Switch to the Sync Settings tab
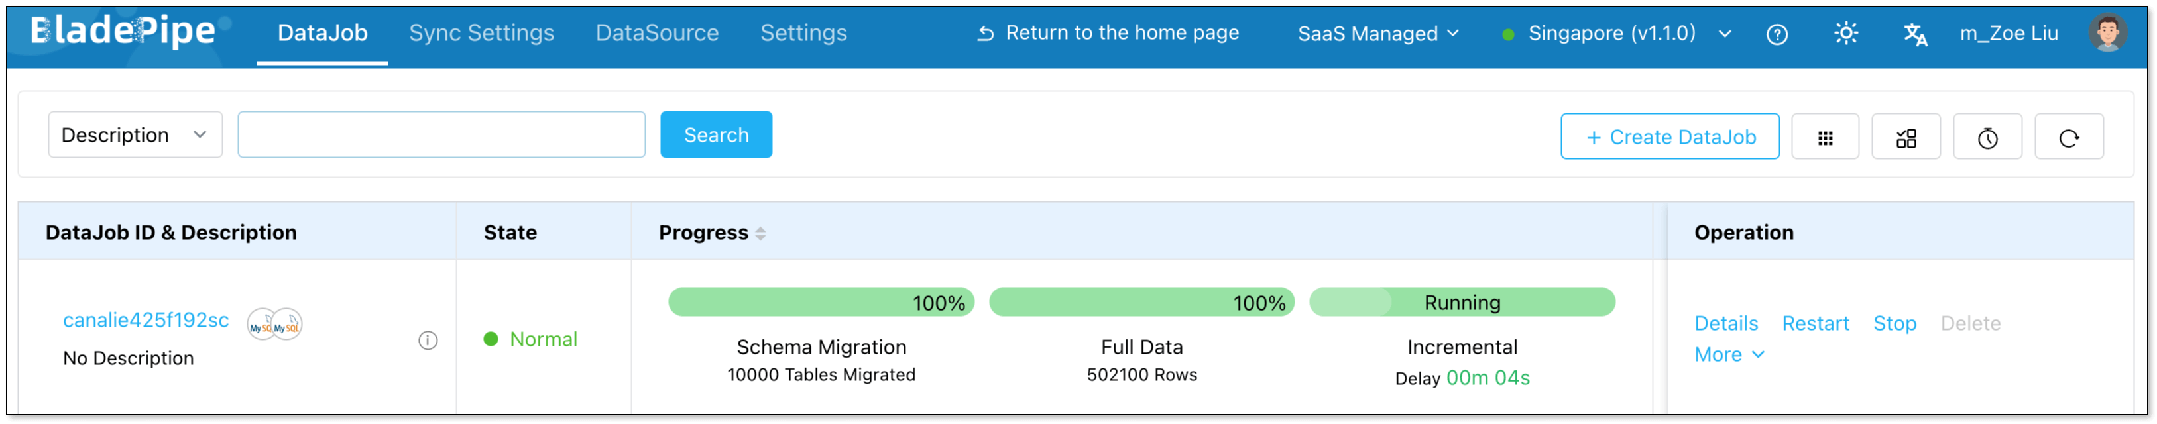The image size is (2157, 424). tap(481, 33)
